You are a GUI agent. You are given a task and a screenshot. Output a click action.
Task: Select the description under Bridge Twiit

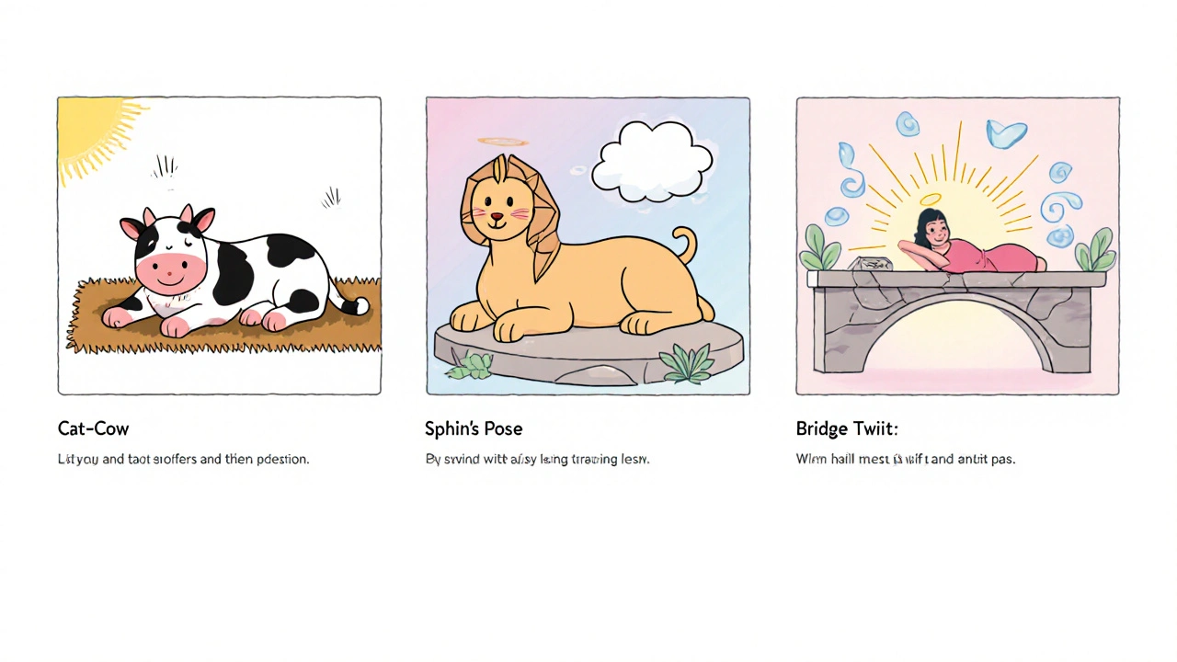(905, 459)
